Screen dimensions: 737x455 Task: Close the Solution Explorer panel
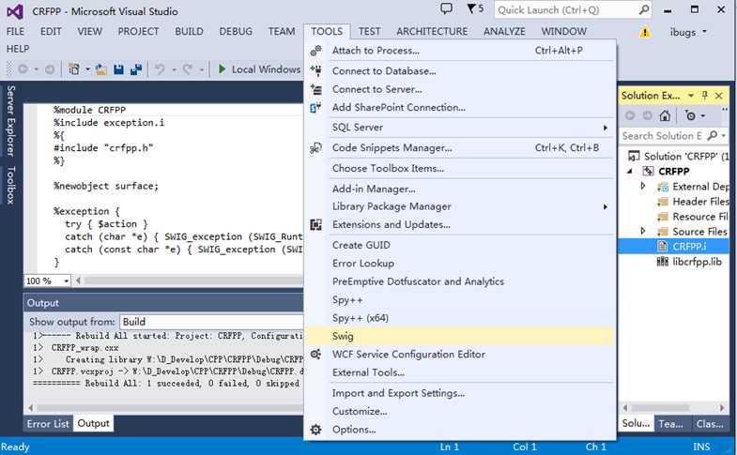[718, 96]
